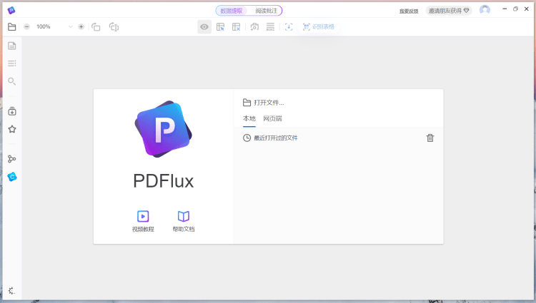
Task: Click the large PDFlux logo image
Action: pyautogui.click(x=164, y=129)
